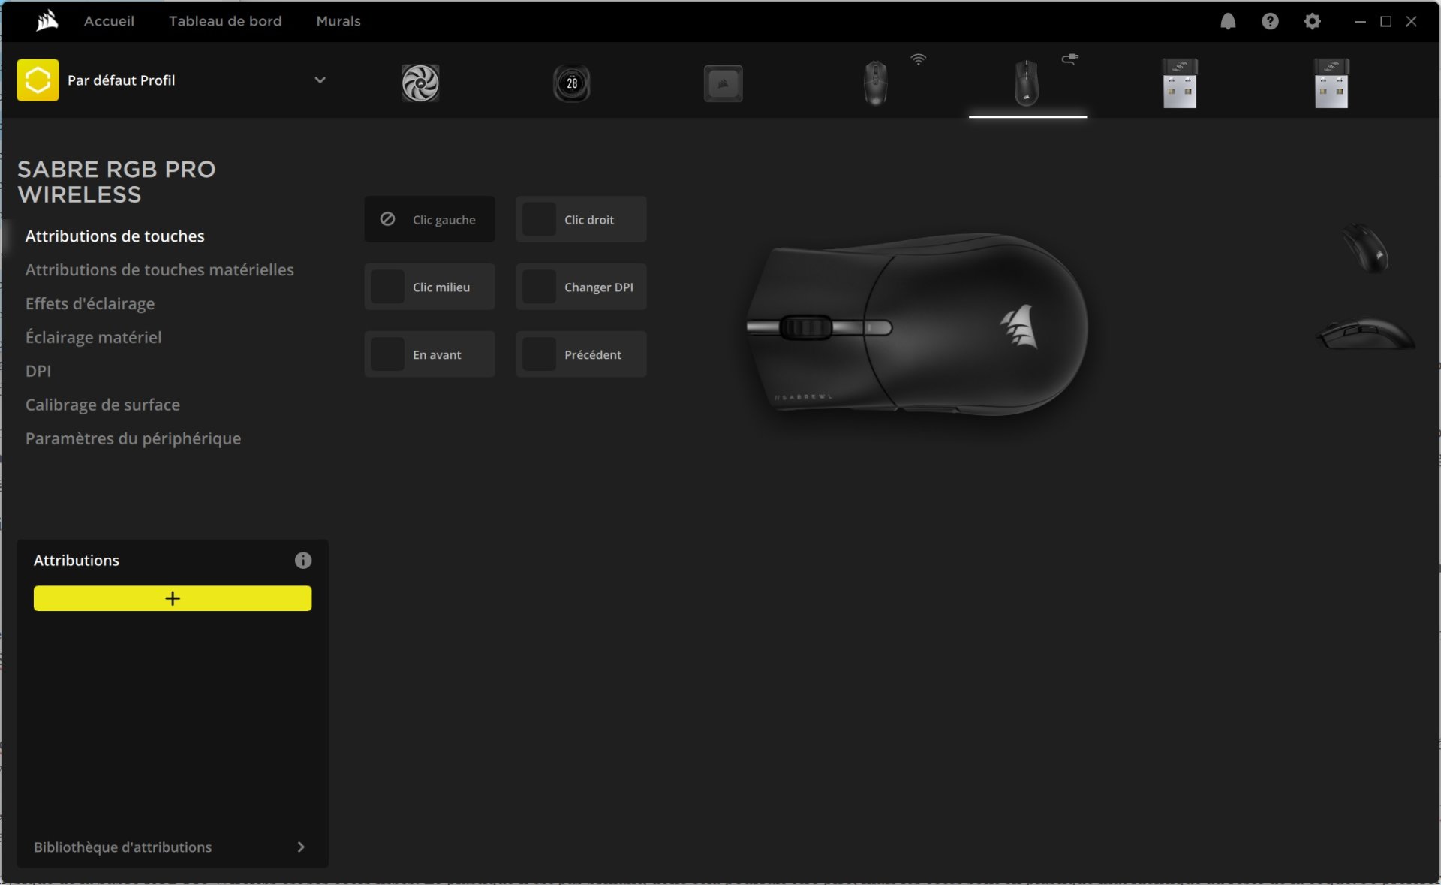Image resolution: width=1441 pixels, height=885 pixels.
Task: Open the help question mark icon
Action: [x=1270, y=21]
